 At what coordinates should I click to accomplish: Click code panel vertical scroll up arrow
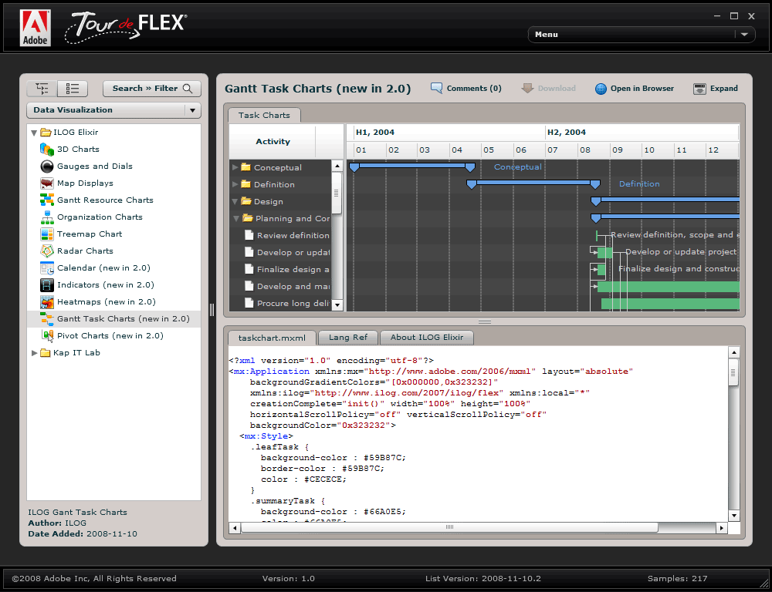(x=734, y=352)
